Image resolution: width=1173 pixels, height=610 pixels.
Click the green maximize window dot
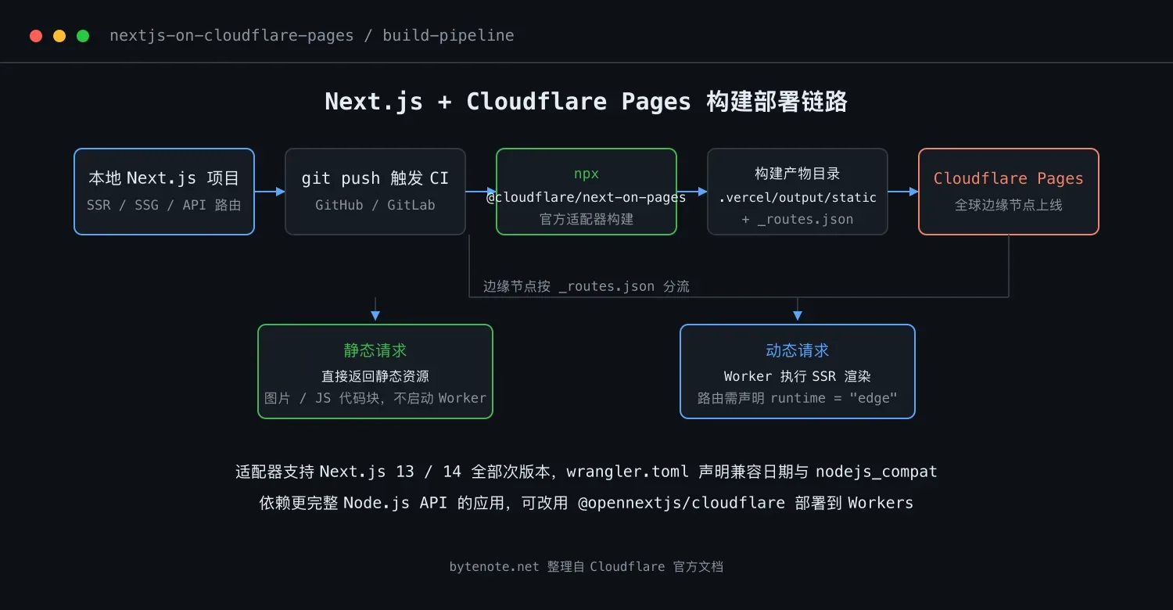tap(83, 36)
